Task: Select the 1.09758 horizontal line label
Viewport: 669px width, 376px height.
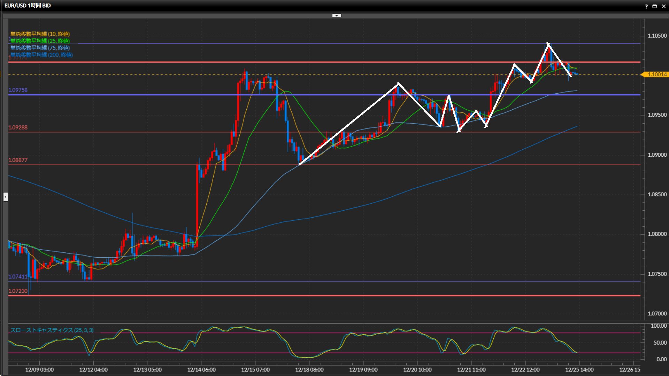Action: 18,90
